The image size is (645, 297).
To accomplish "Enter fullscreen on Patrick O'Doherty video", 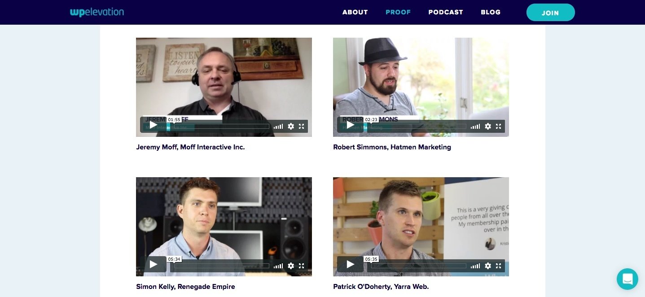I will [x=499, y=266].
